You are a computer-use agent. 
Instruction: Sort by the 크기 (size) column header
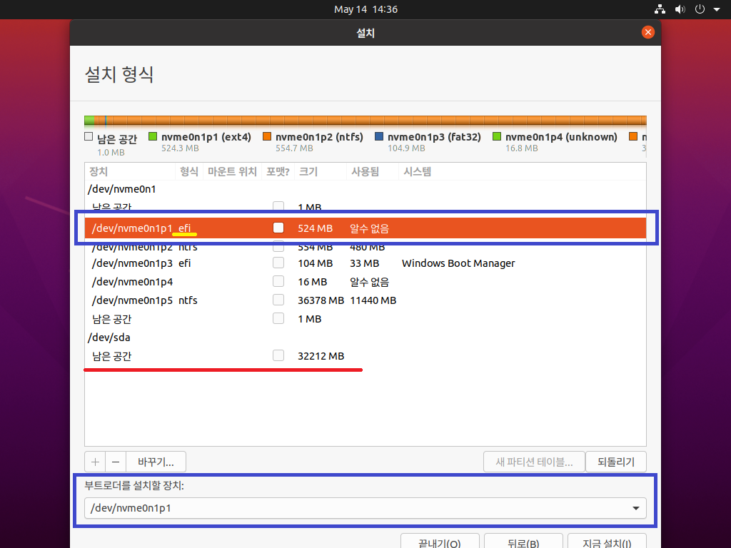click(x=321, y=171)
